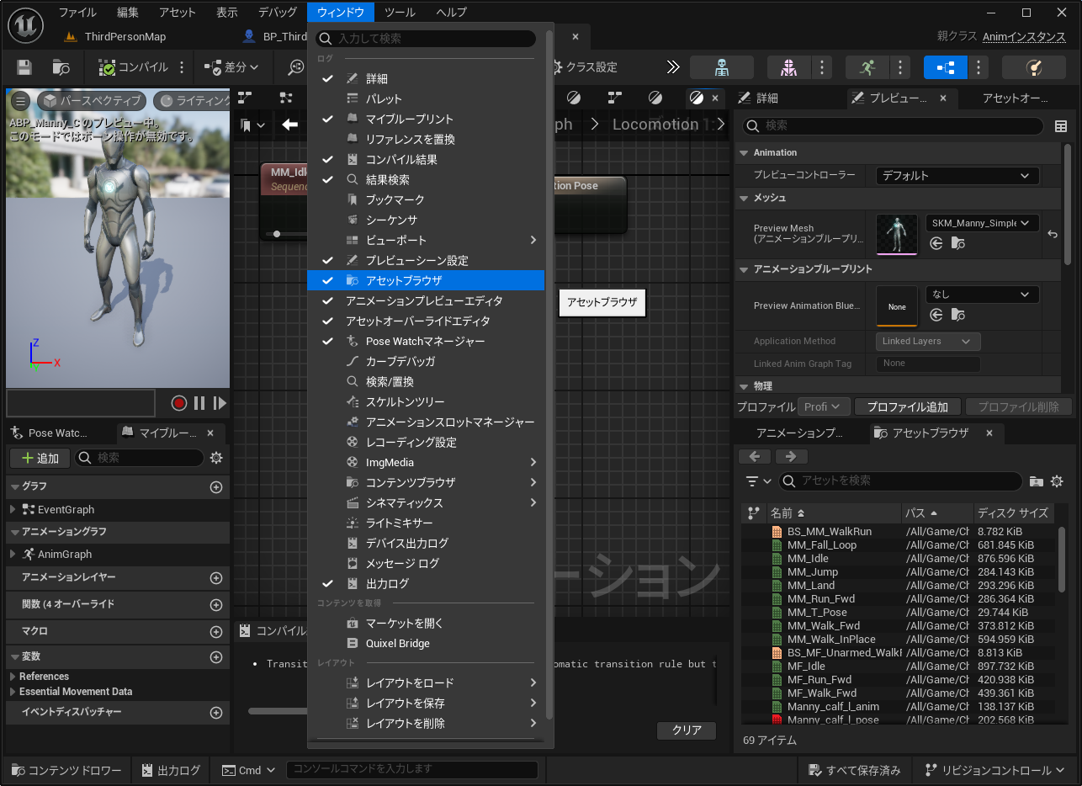Switch to the アニメーションプレビューエディタ menu item
The image size is (1082, 786).
pos(421,300)
